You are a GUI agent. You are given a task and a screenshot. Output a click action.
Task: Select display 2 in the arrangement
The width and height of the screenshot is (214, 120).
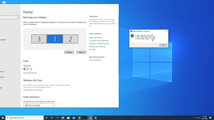(x=71, y=39)
